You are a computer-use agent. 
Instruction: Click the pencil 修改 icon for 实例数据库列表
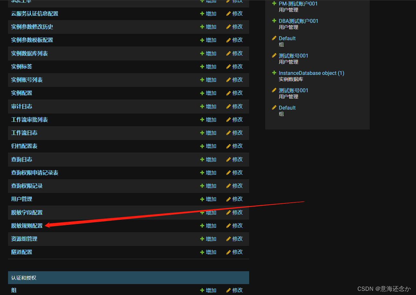point(229,53)
